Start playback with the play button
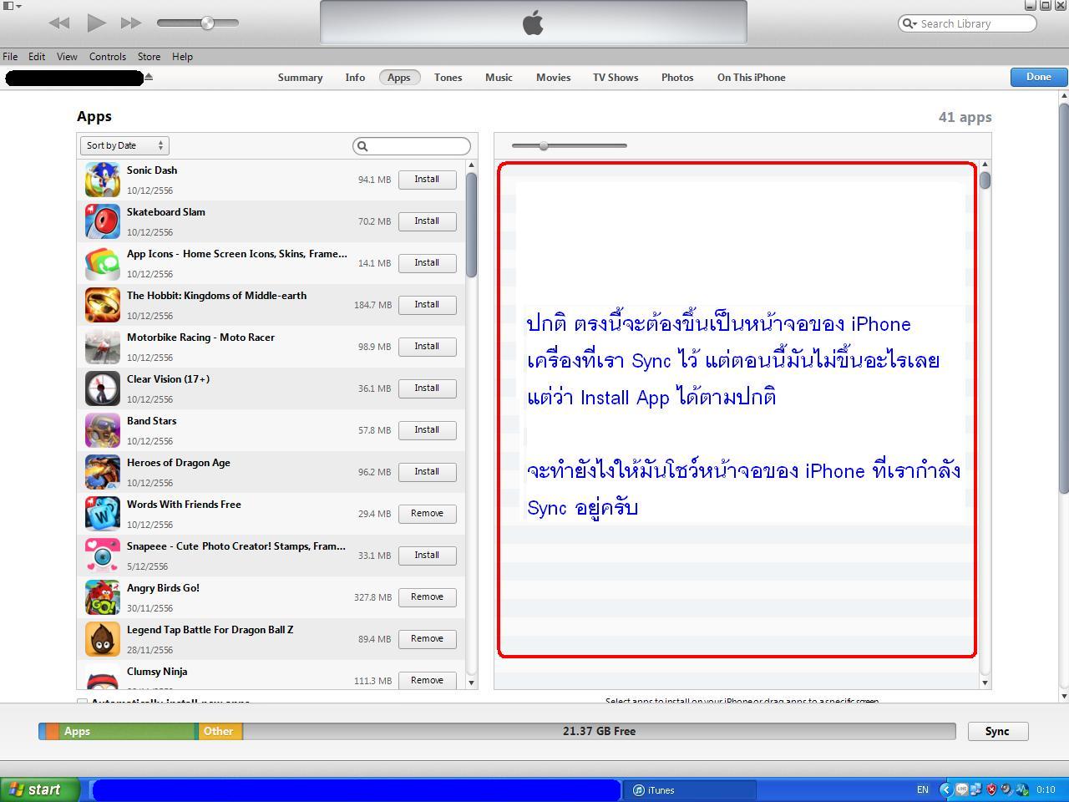 96,23
